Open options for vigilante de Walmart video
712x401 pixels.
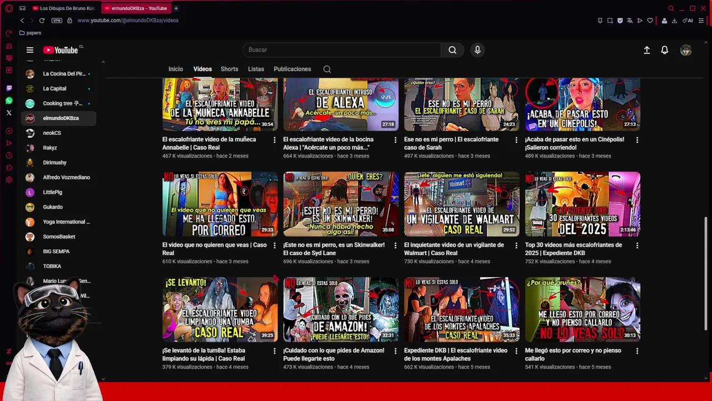click(516, 246)
